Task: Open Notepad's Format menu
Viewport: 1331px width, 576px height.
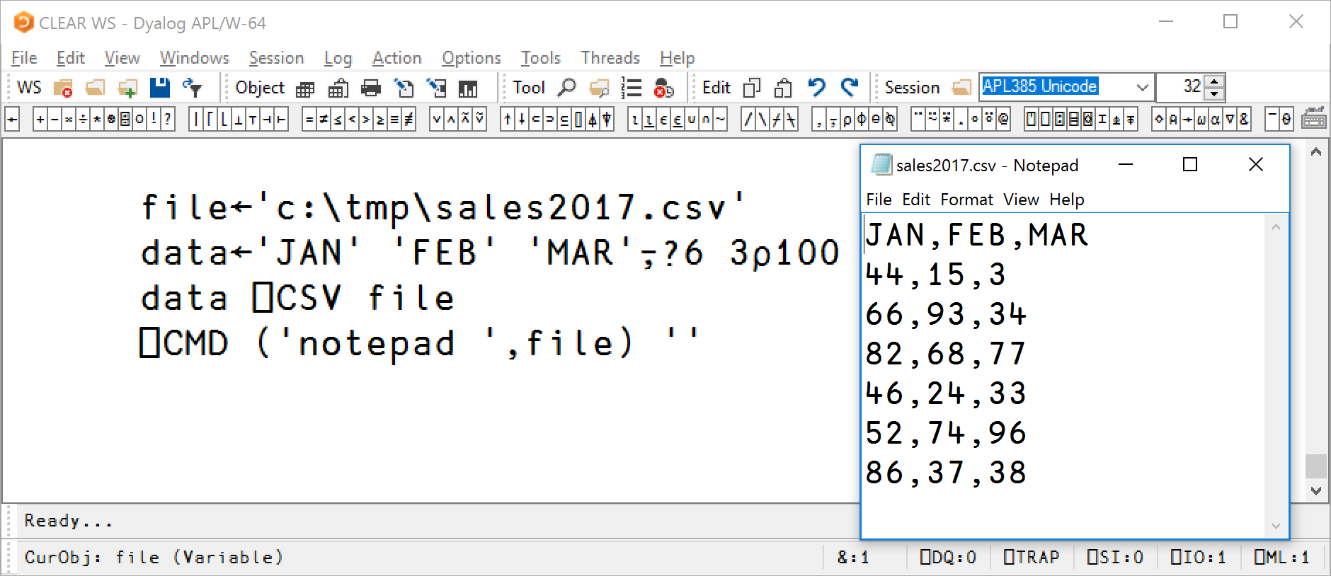Action: click(966, 200)
